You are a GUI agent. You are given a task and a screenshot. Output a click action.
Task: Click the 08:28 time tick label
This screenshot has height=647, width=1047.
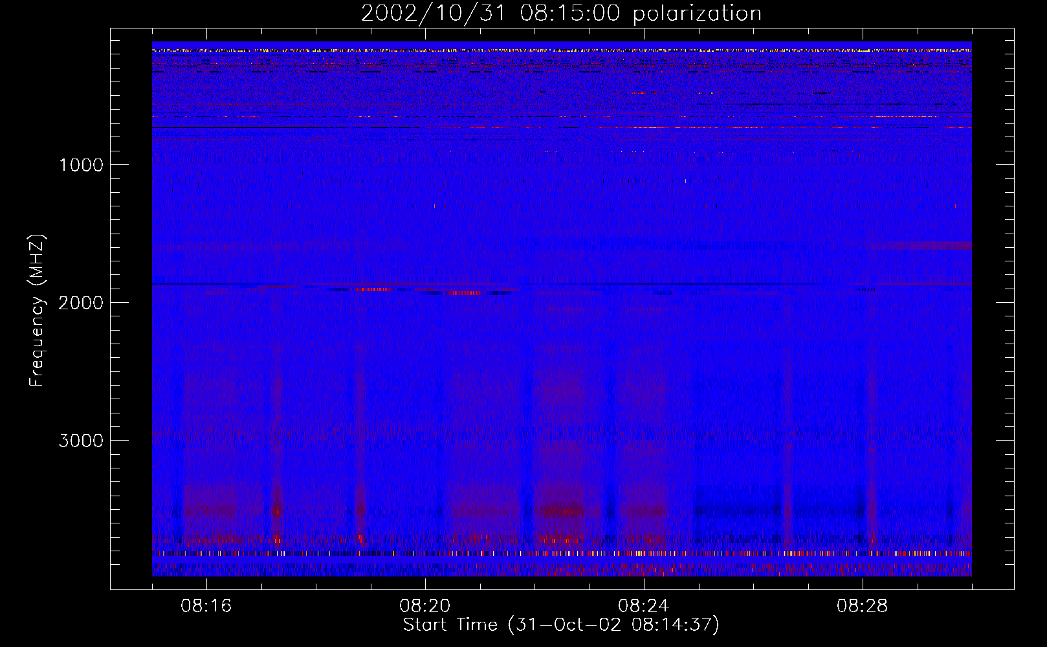pyautogui.click(x=863, y=606)
